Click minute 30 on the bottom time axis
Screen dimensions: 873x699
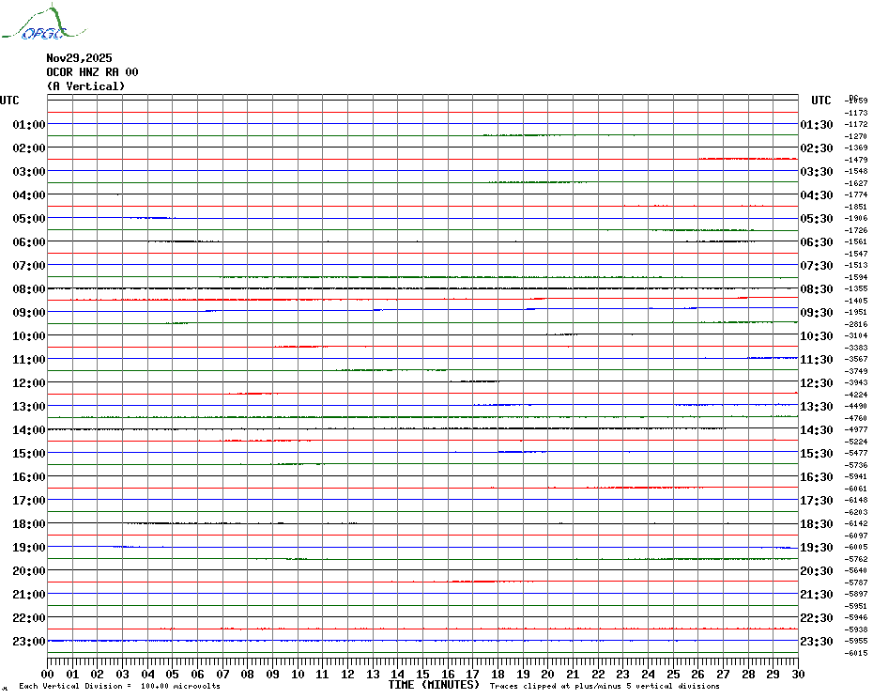click(797, 674)
